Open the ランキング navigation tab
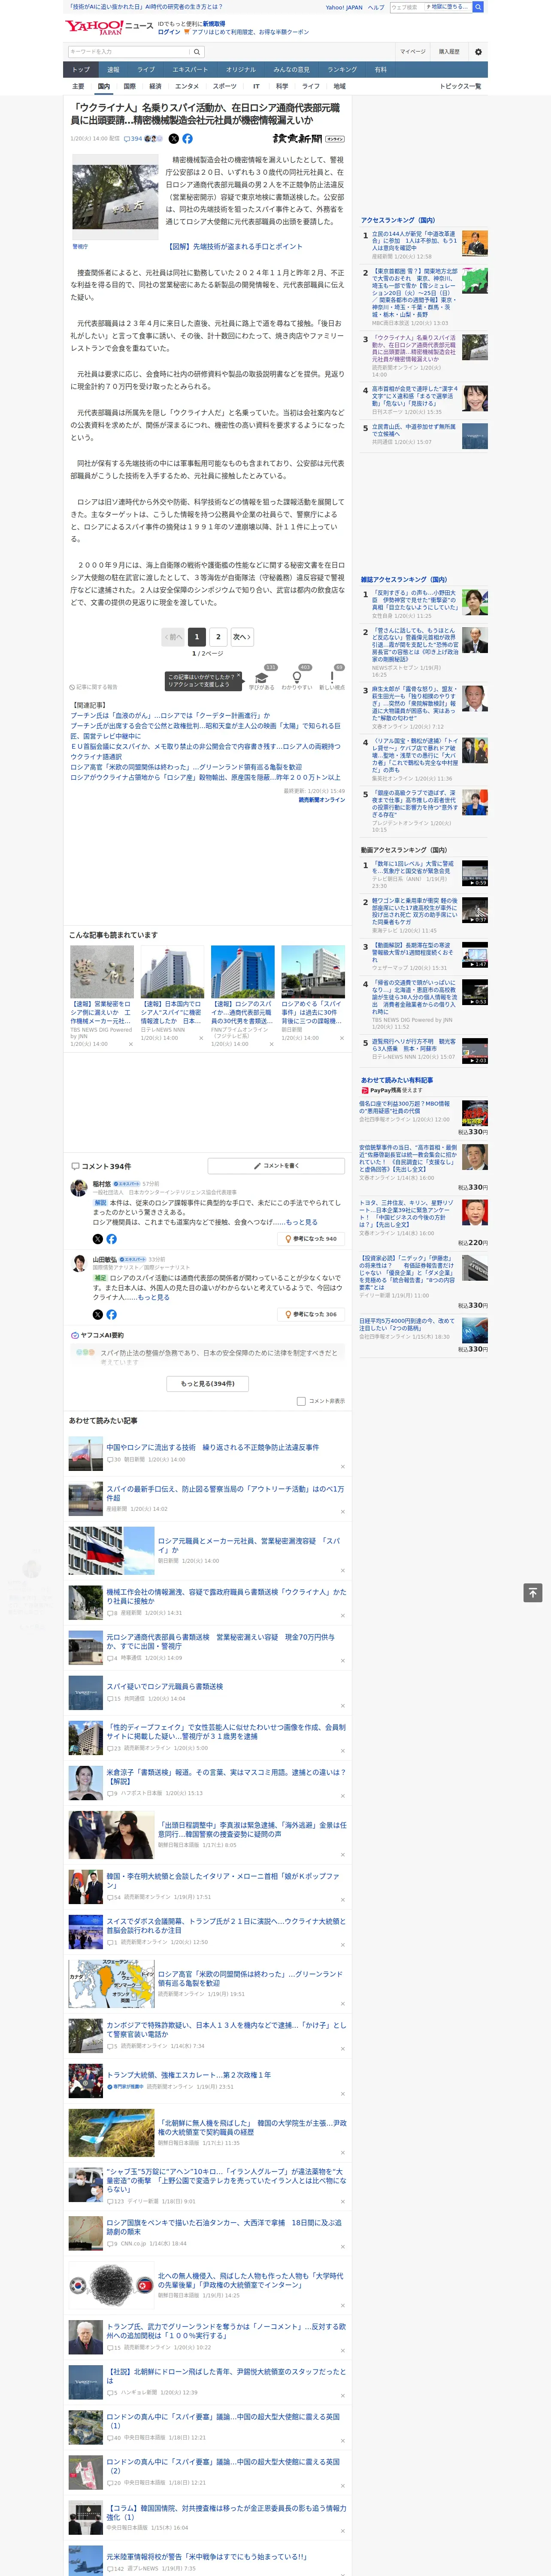 342,70
